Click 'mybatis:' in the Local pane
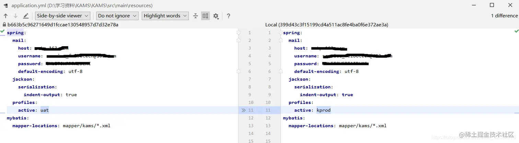Image resolution: width=519 pixels, height=143 pixels. click(x=294, y=118)
